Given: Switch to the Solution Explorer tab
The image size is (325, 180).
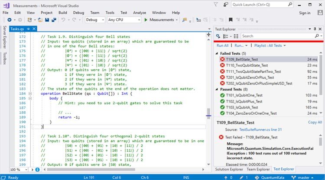Looking at the screenshot, I should click(x=229, y=169).
